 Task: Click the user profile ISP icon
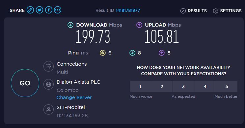pyautogui.click(x=48, y=109)
